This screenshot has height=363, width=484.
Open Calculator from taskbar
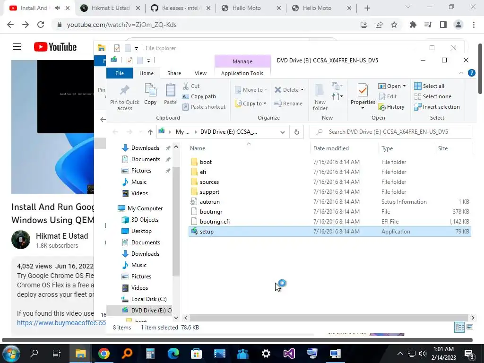tap(150, 354)
